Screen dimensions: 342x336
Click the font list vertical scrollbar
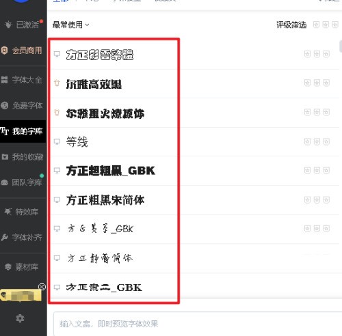click(341, 46)
